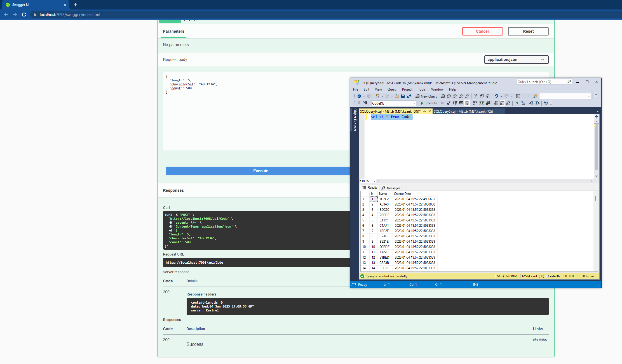
Task: Click the Cancel button in Swagger
Action: [482, 31]
